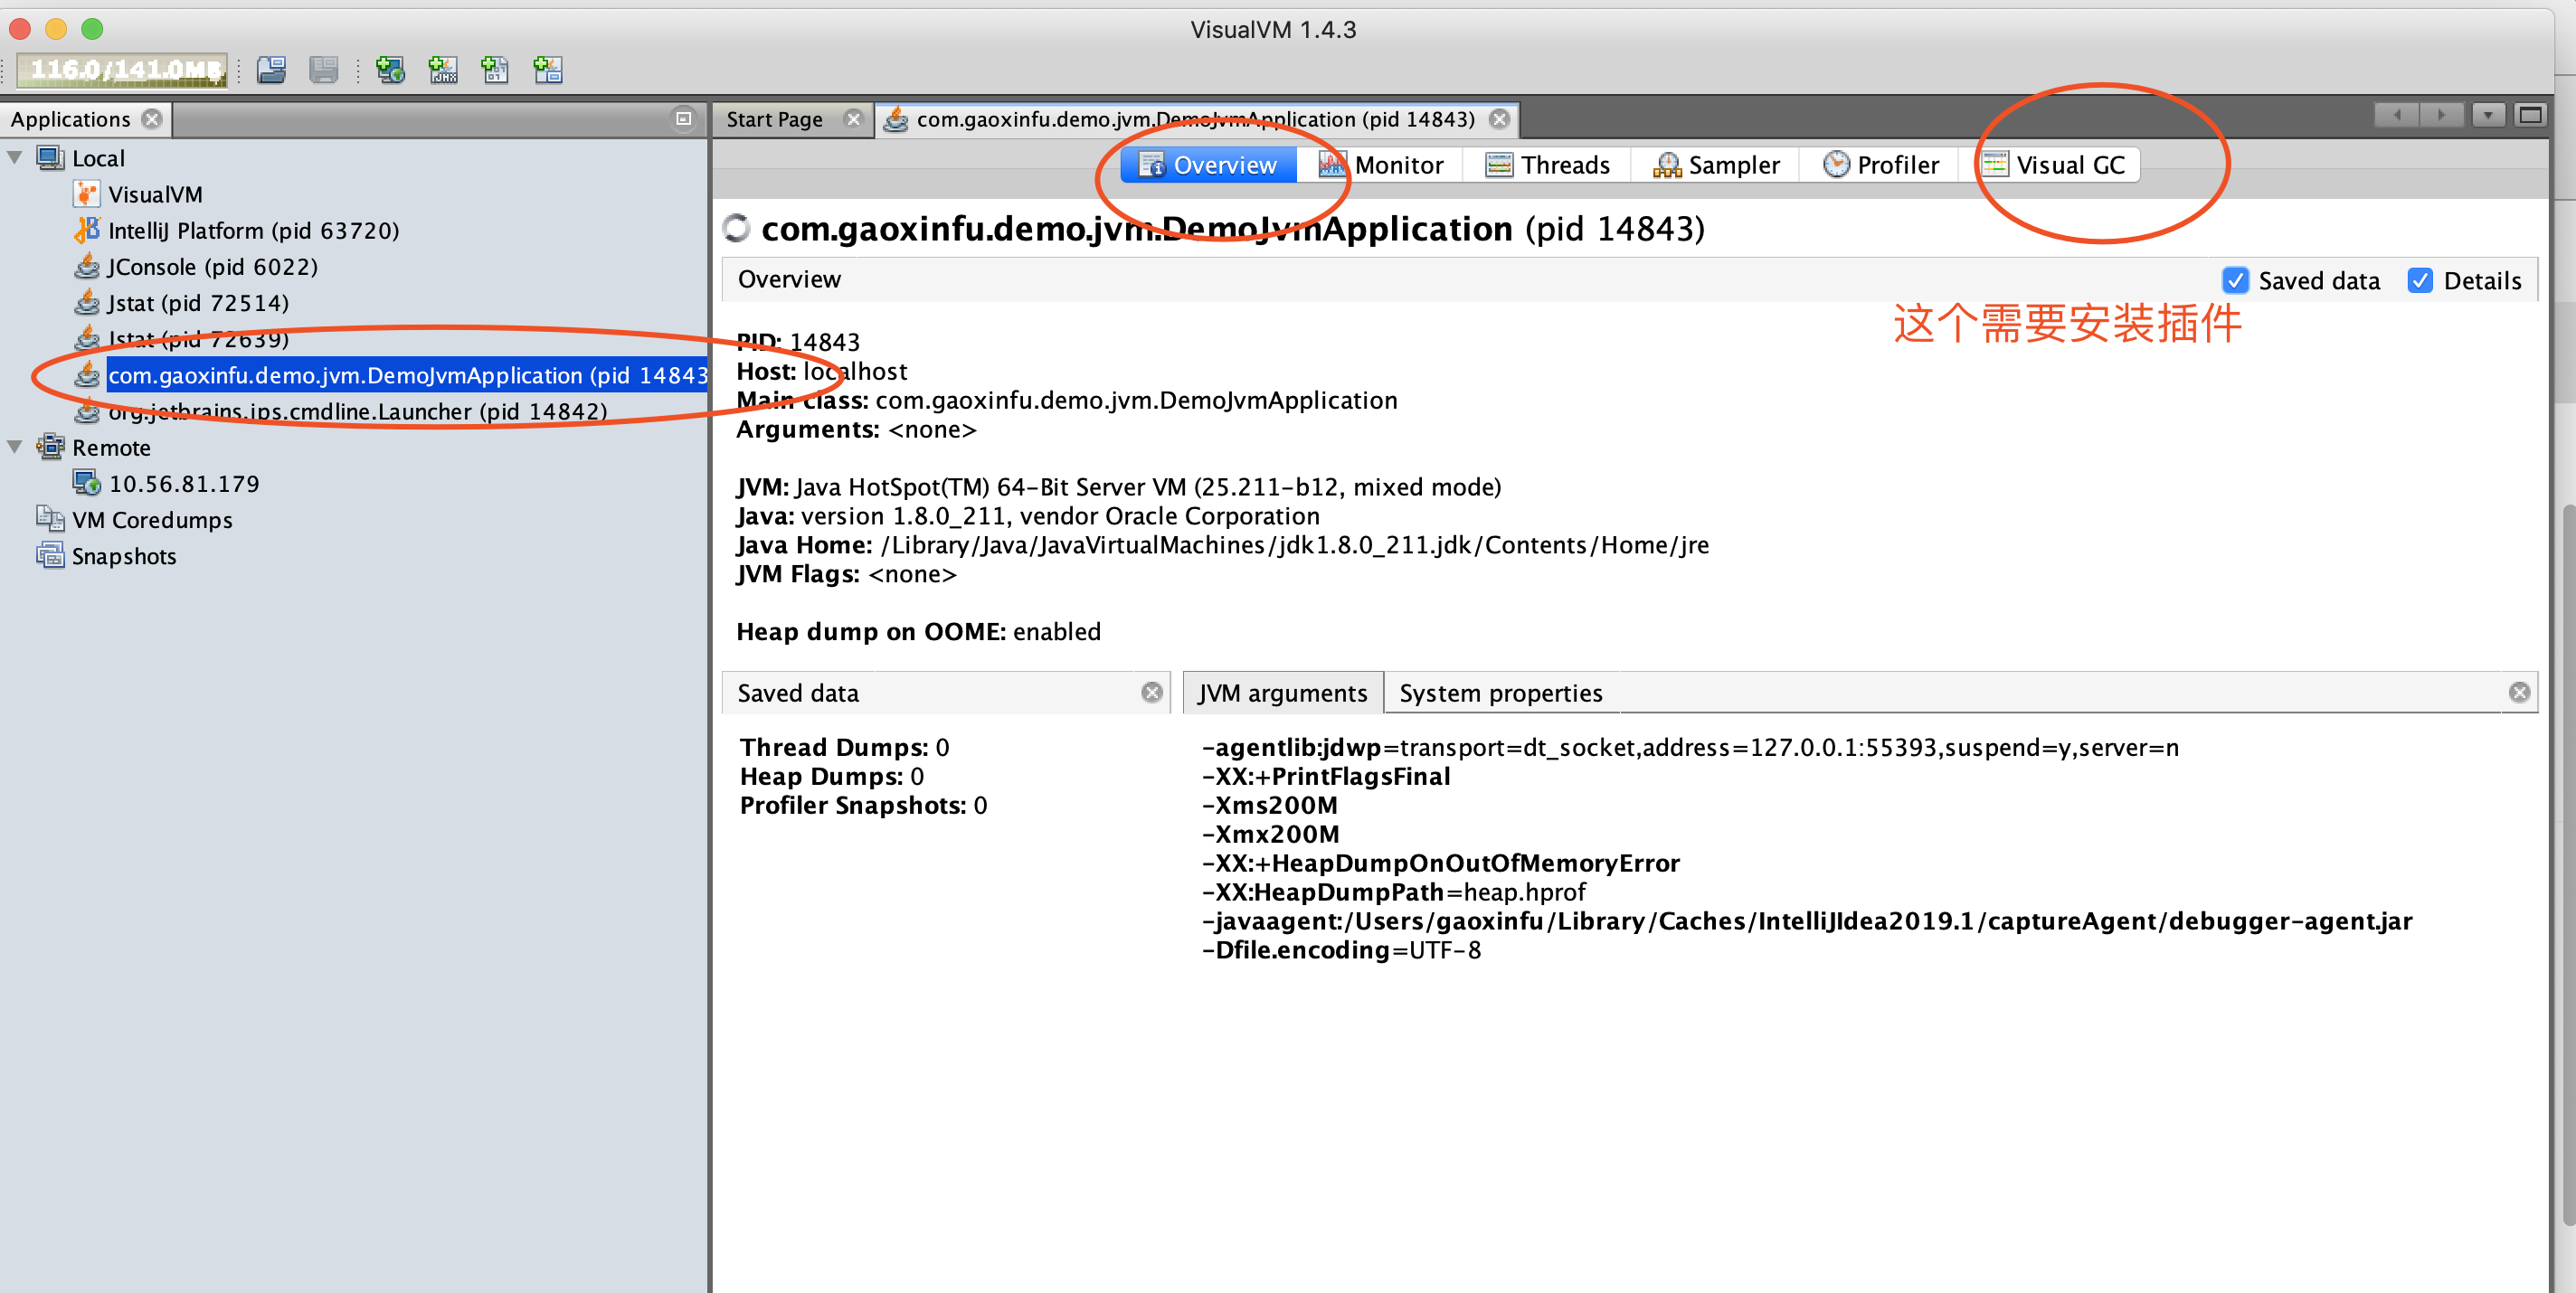
Task: Click the Add VM Coredump toolbar icon
Action: point(495,69)
